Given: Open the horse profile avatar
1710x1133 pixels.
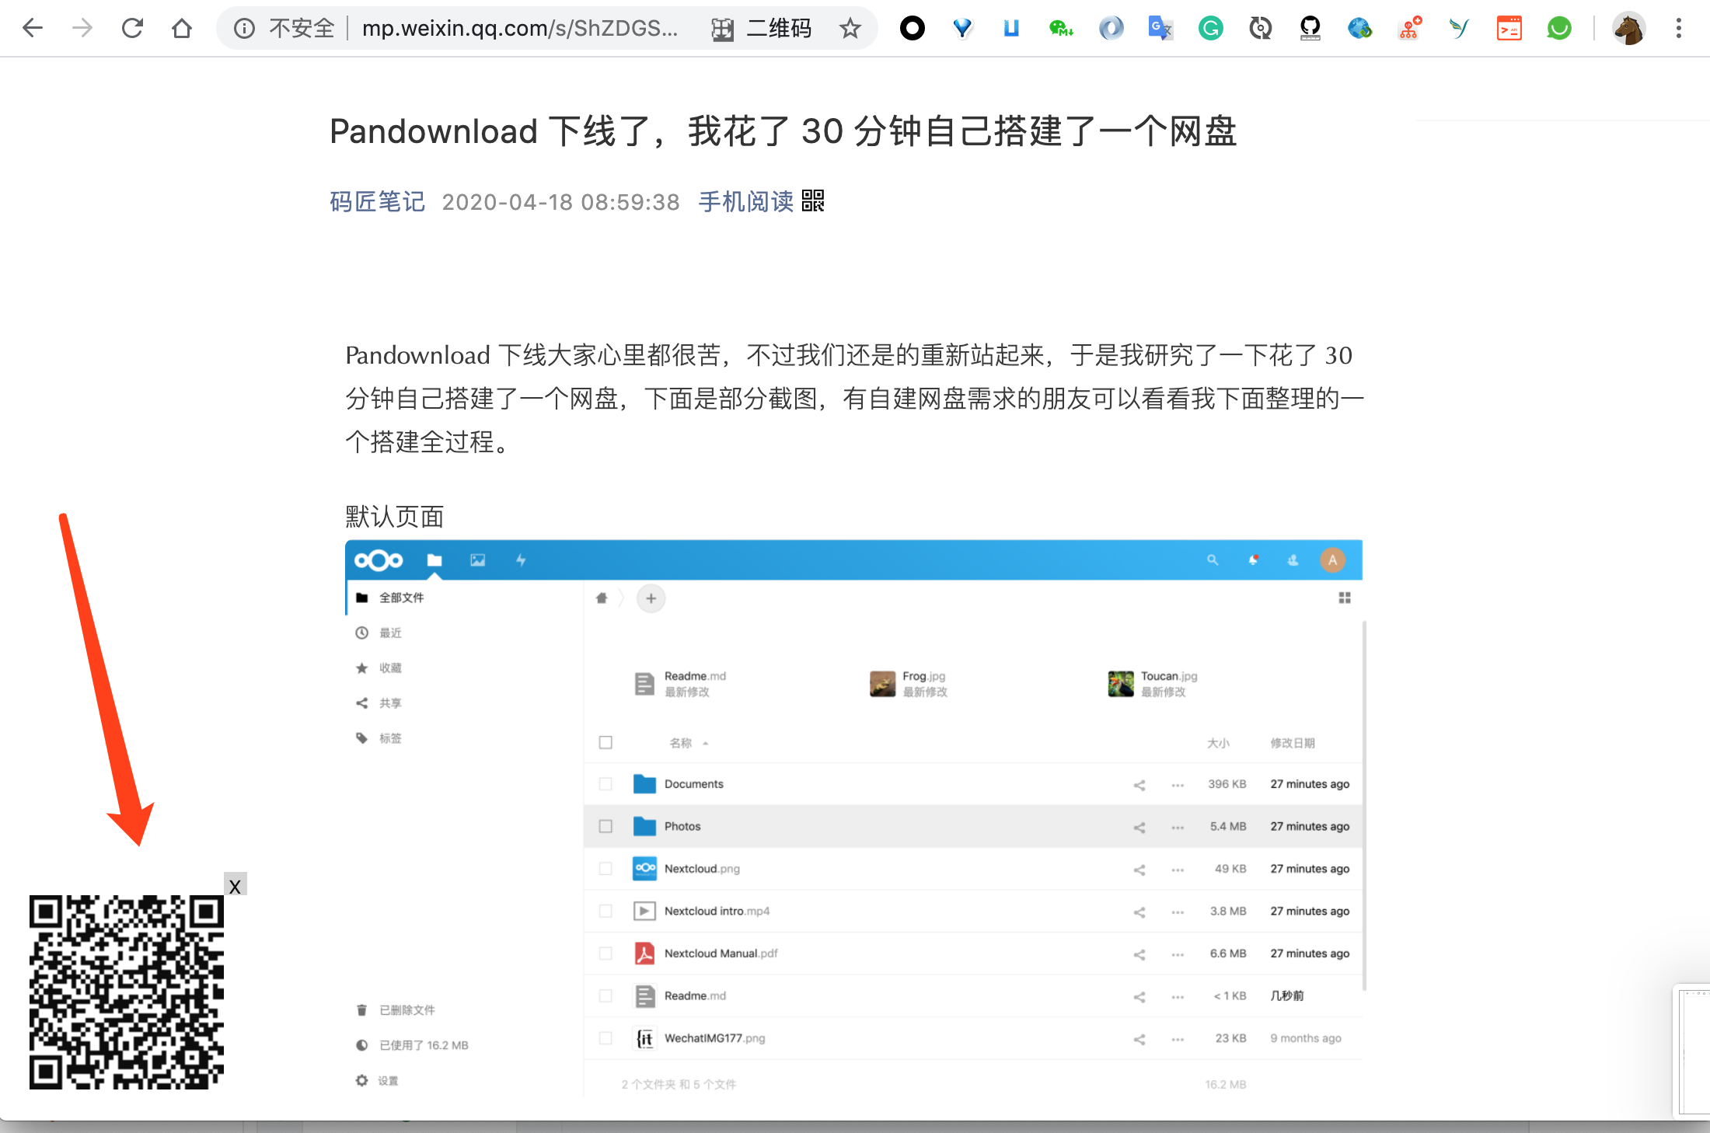Looking at the screenshot, I should [x=1628, y=29].
